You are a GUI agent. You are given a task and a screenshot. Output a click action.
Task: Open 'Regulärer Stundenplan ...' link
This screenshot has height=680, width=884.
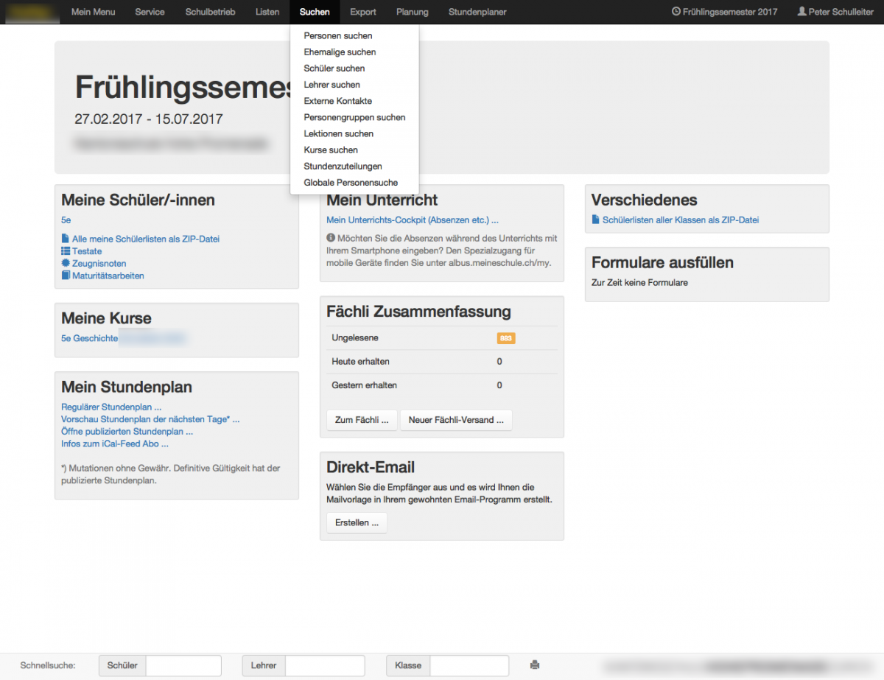111,407
